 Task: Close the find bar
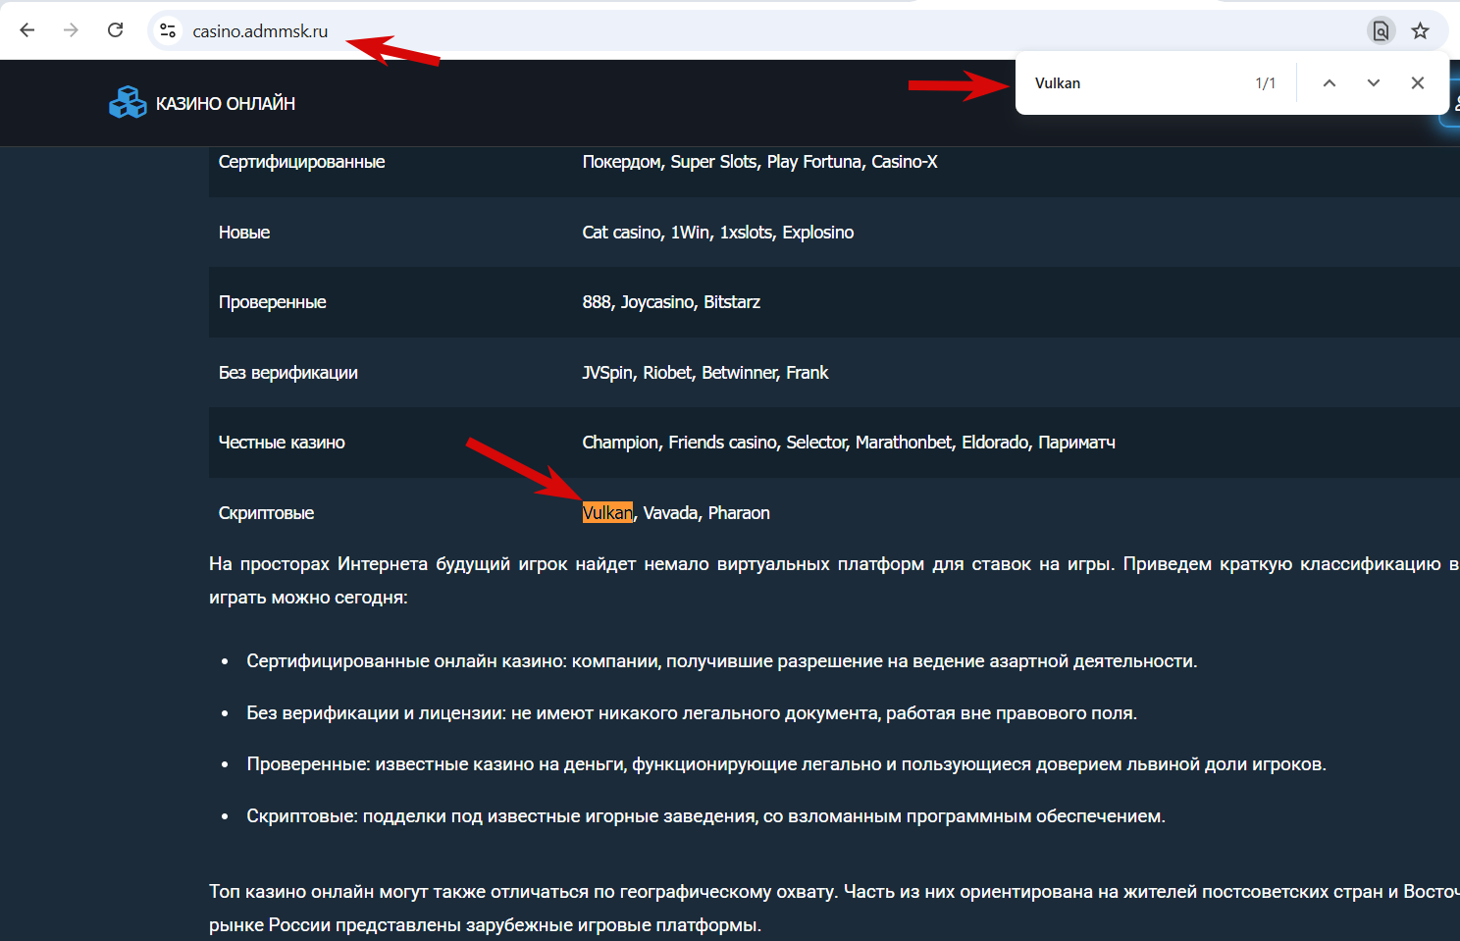pos(1418,83)
